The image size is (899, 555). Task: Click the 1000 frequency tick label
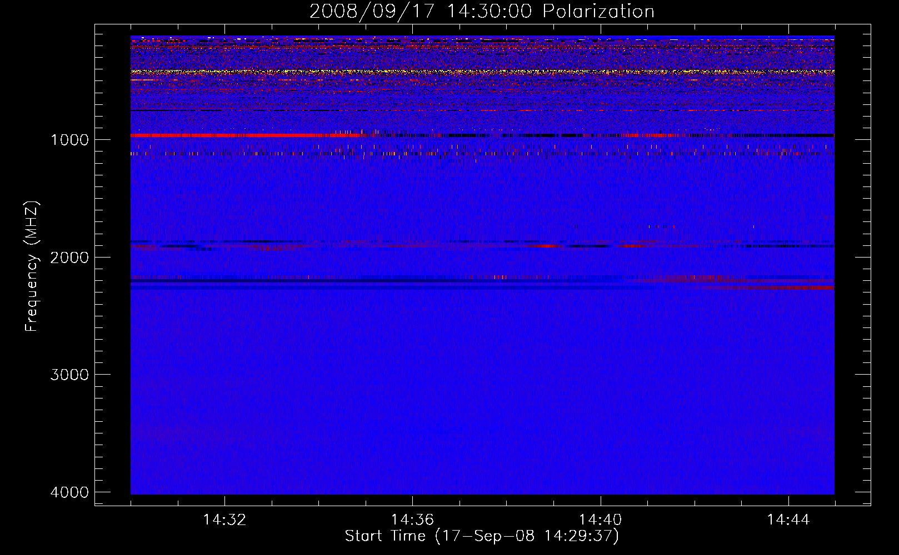(x=69, y=139)
